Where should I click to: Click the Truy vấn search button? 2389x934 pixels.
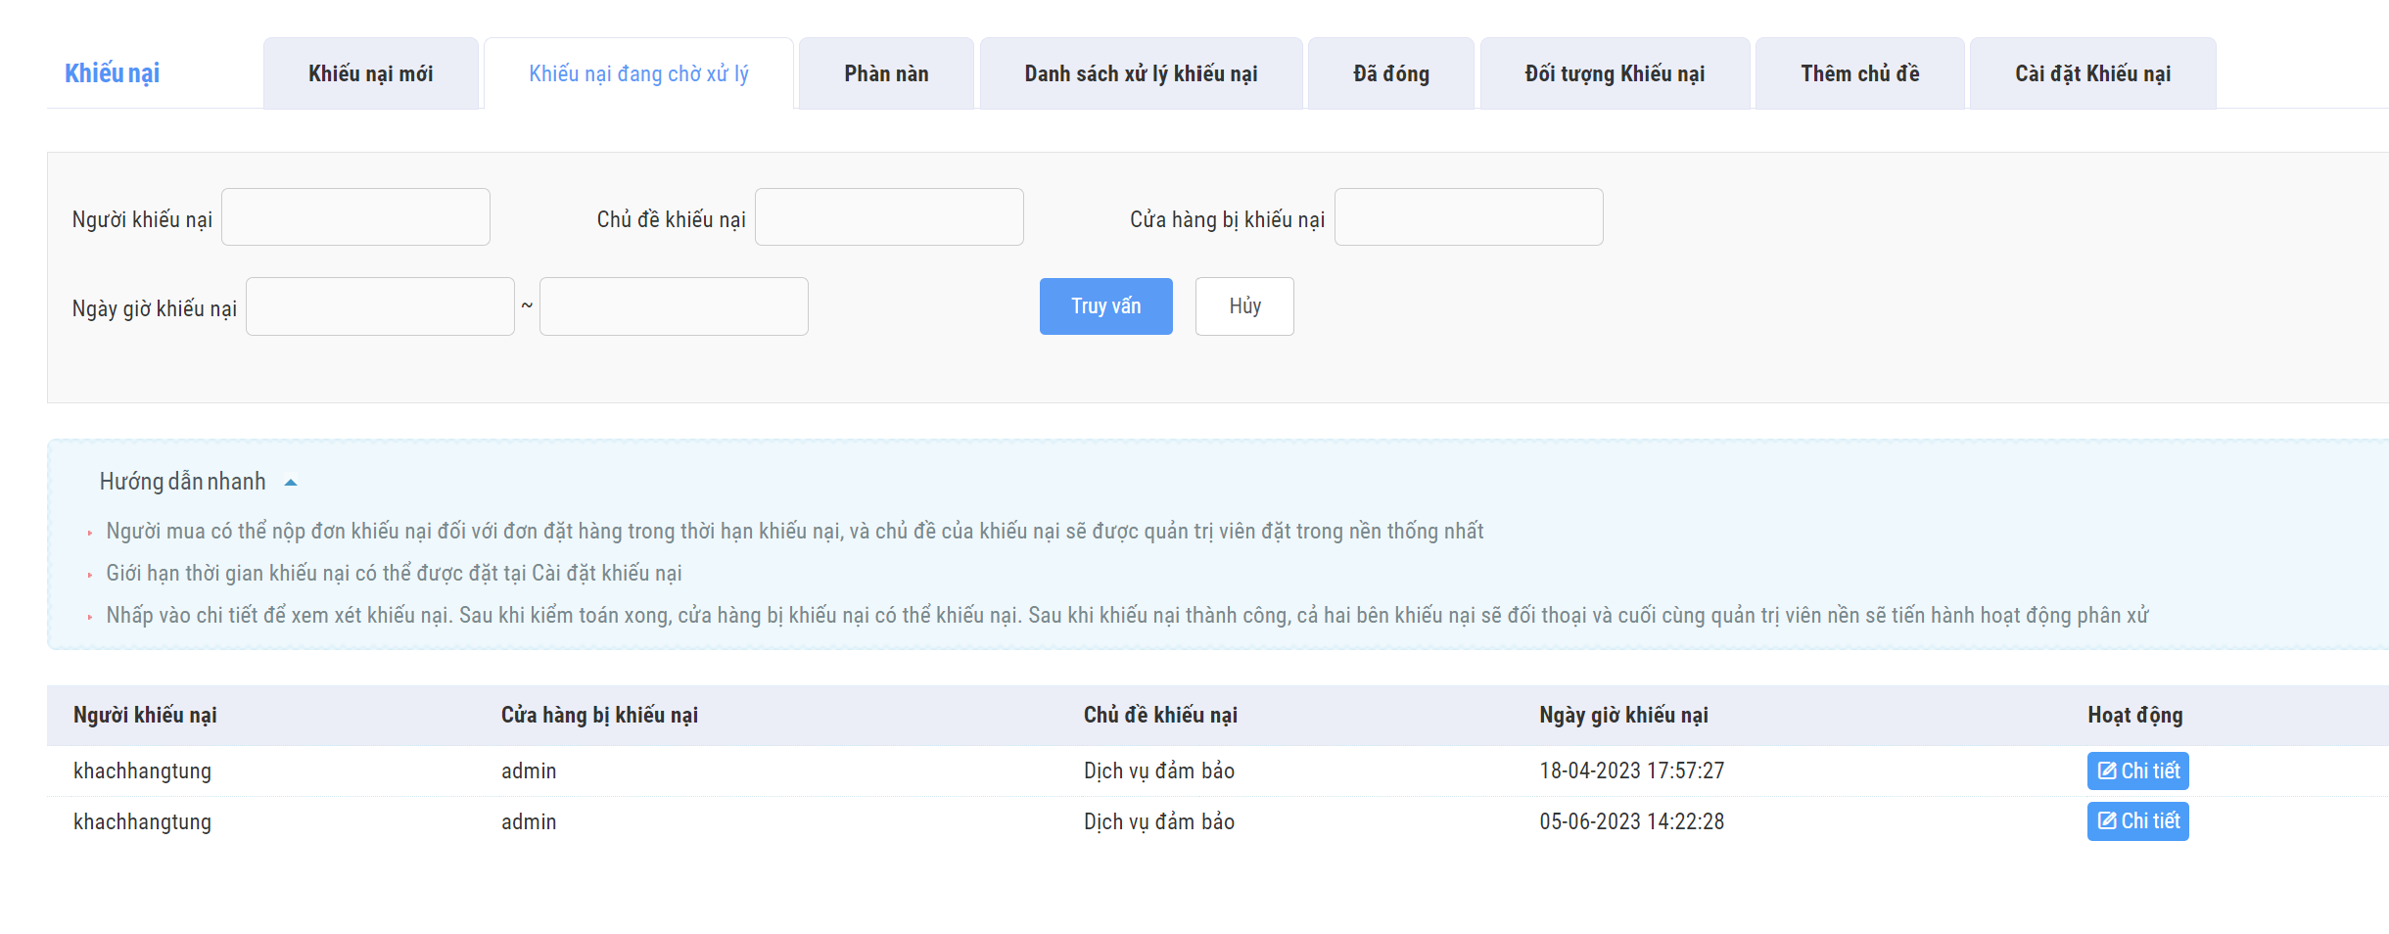(1105, 306)
